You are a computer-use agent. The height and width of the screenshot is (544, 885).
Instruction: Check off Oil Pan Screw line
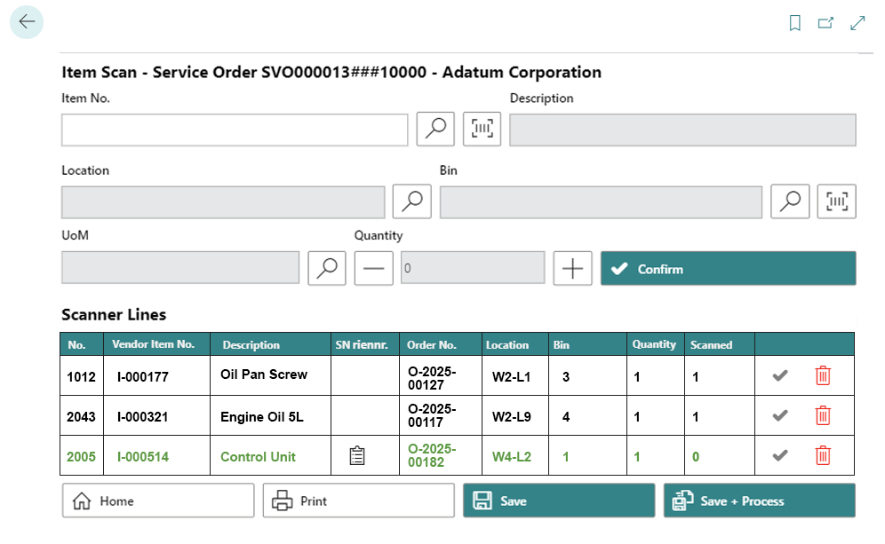coord(780,375)
